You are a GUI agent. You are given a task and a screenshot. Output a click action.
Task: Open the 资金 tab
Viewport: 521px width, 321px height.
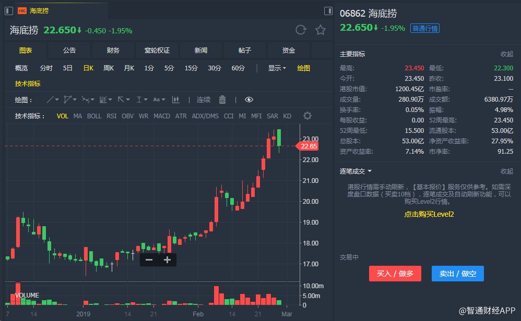click(x=288, y=51)
